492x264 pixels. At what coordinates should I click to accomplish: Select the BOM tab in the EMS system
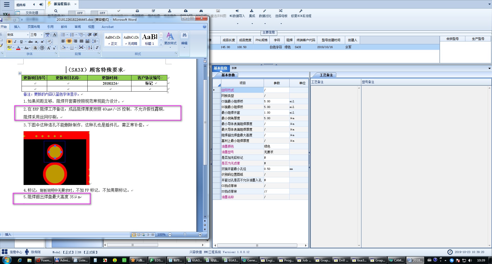click(x=234, y=68)
